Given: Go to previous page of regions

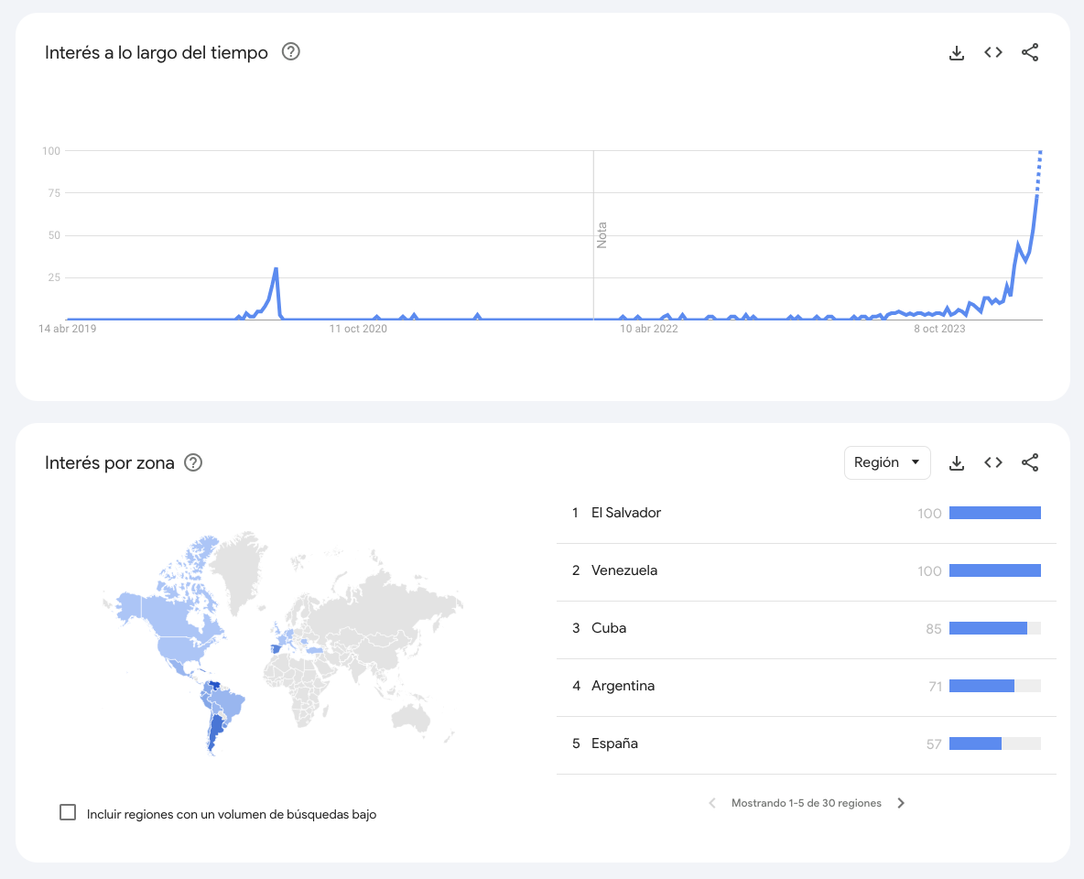Looking at the screenshot, I should tap(712, 803).
